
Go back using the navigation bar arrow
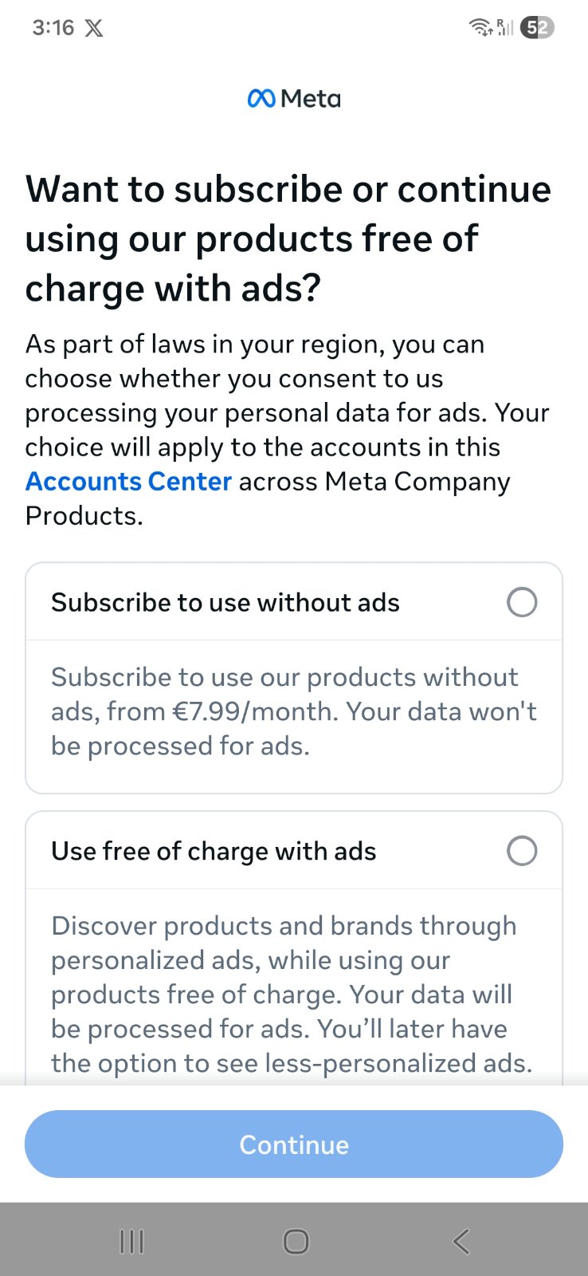(x=461, y=1241)
